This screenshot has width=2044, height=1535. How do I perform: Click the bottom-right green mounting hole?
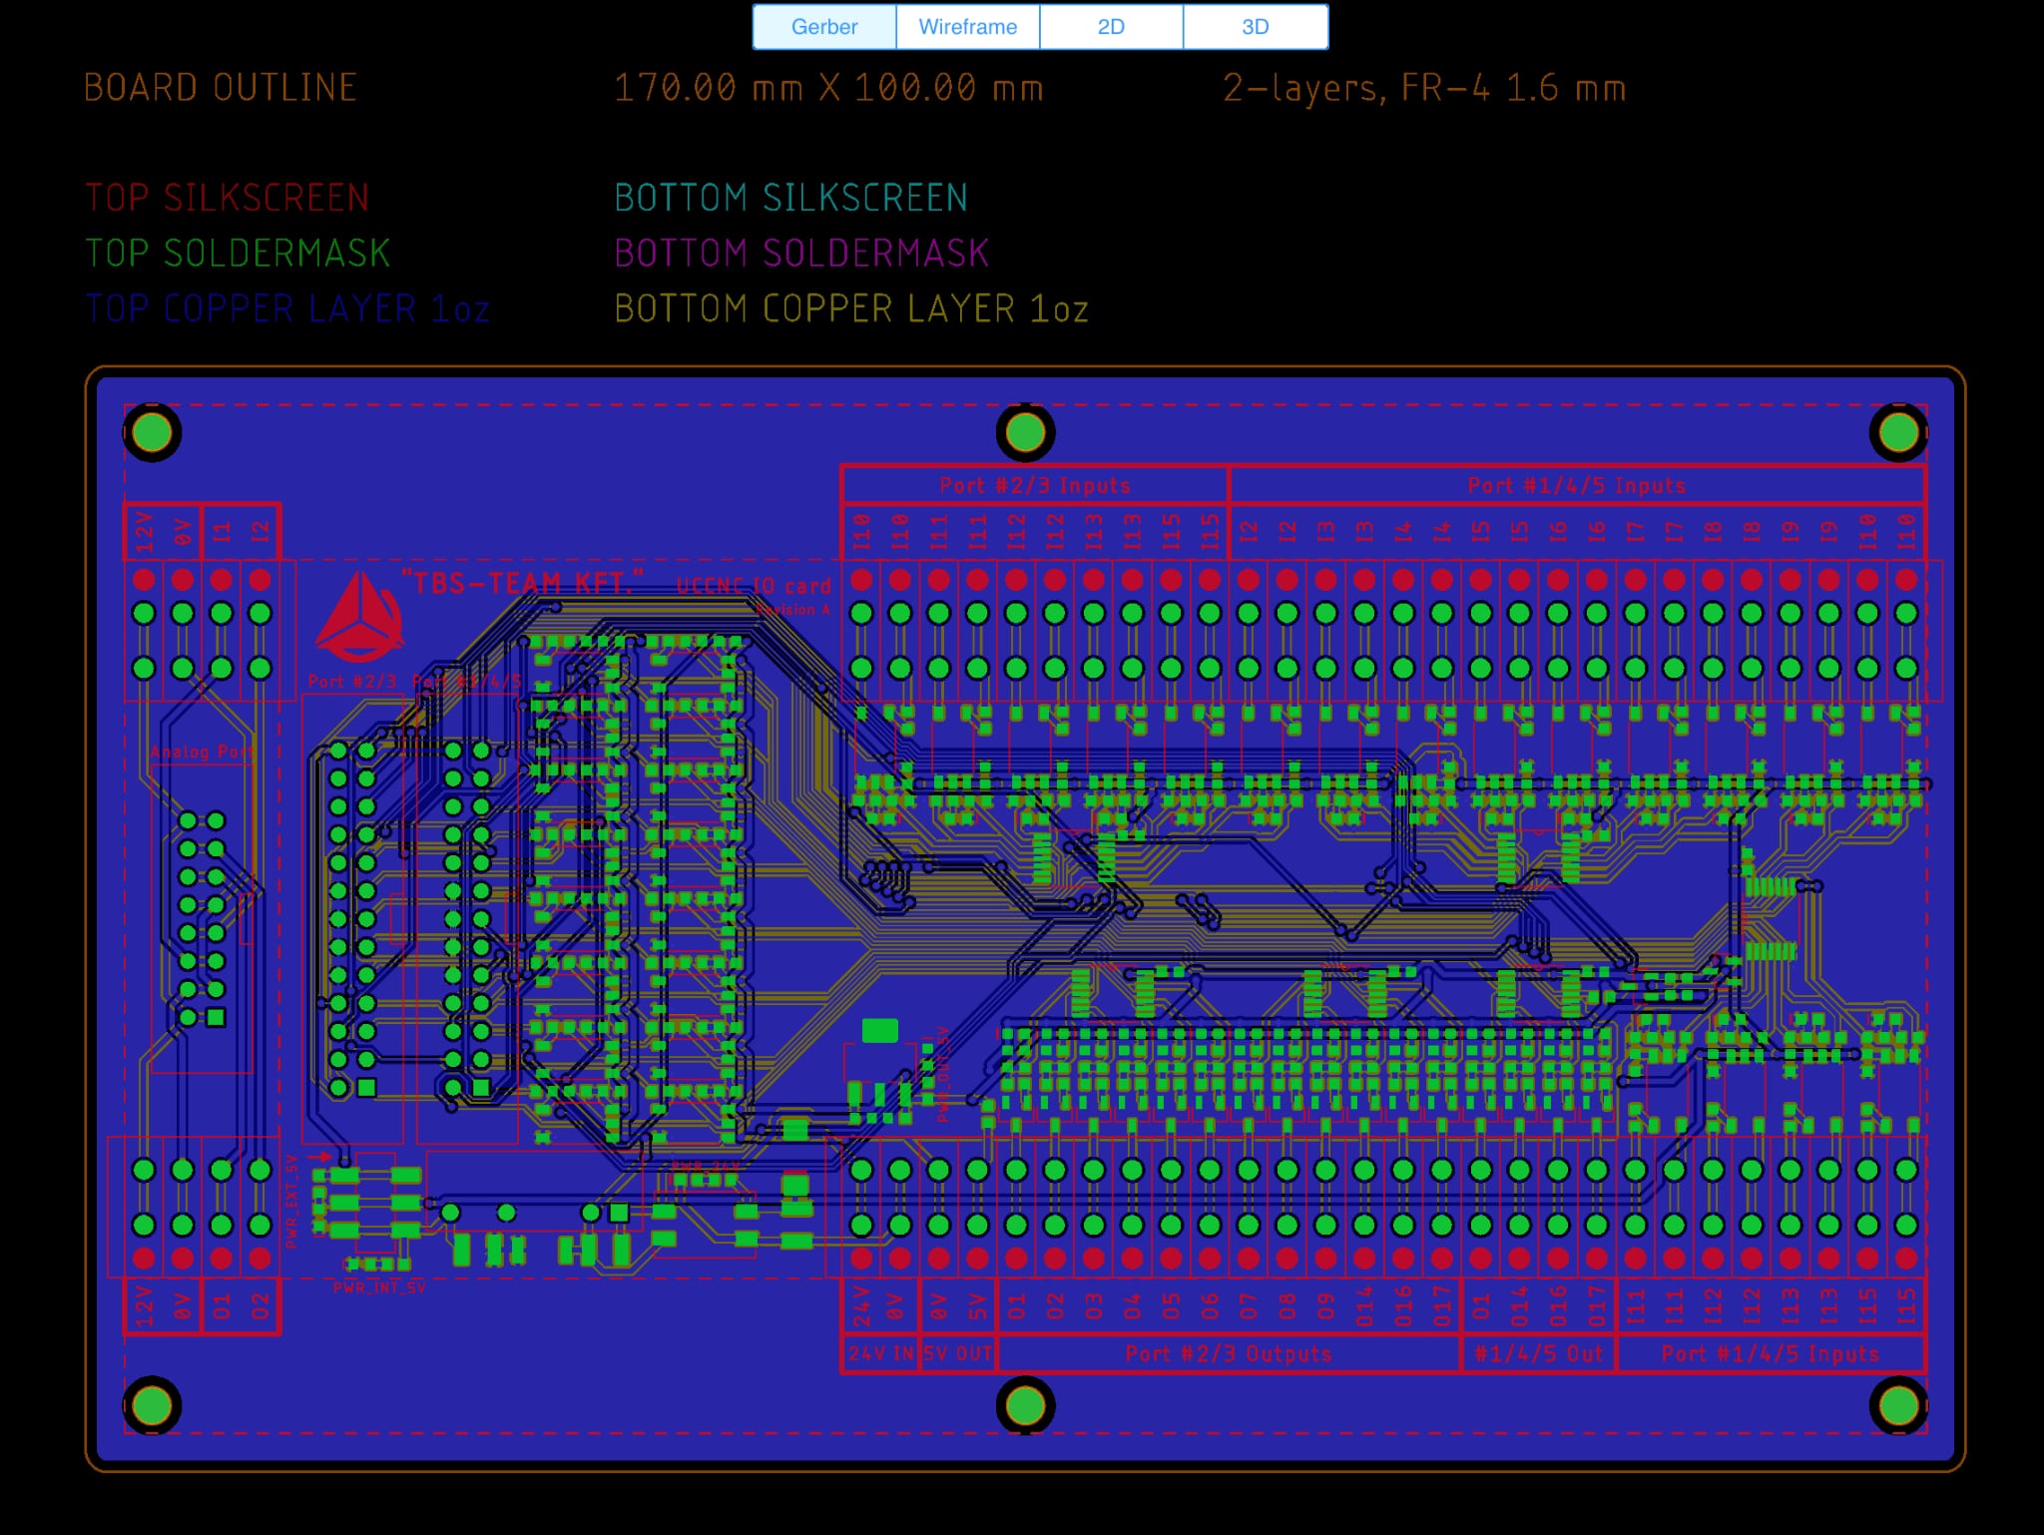click(x=1897, y=1406)
